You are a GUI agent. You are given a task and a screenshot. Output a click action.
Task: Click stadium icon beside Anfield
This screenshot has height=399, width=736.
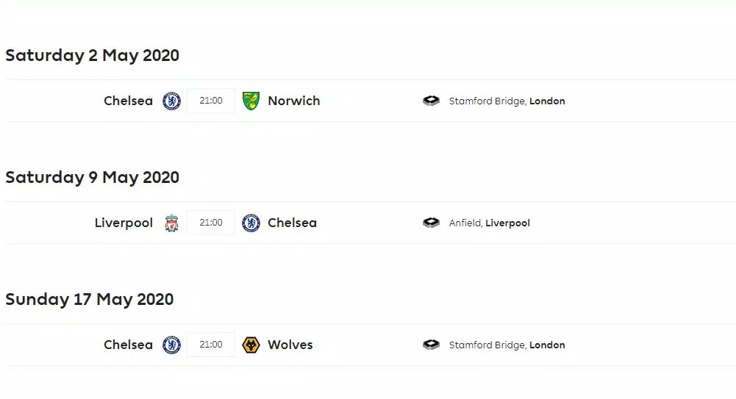(x=432, y=223)
